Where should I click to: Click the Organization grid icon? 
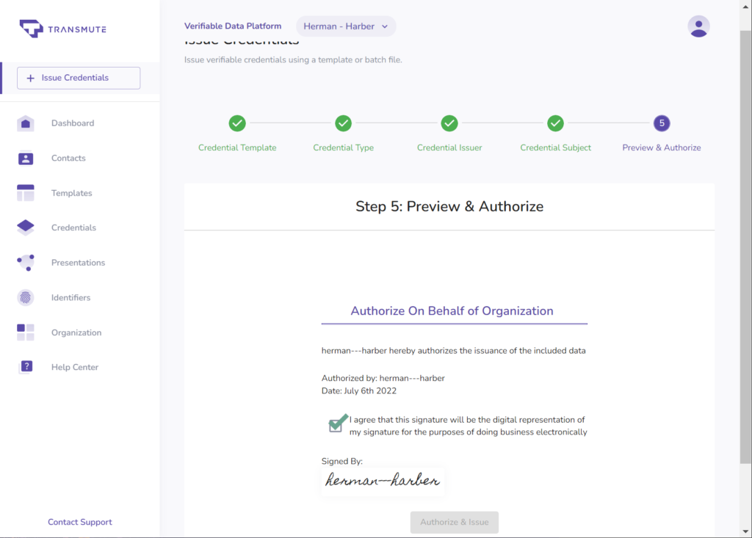pos(26,332)
